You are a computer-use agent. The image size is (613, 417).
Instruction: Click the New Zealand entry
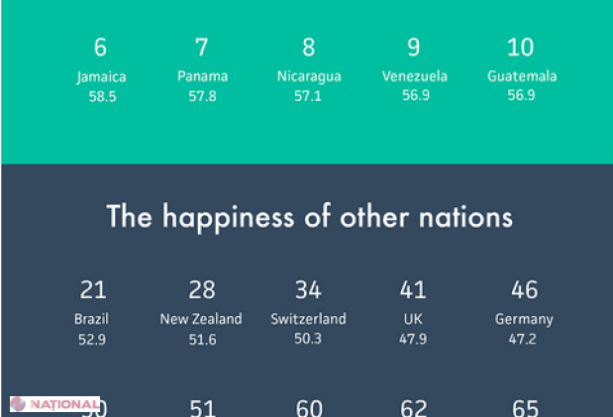point(201,313)
